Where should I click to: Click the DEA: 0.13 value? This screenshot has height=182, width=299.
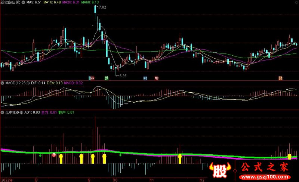pyautogui.click(x=55, y=83)
